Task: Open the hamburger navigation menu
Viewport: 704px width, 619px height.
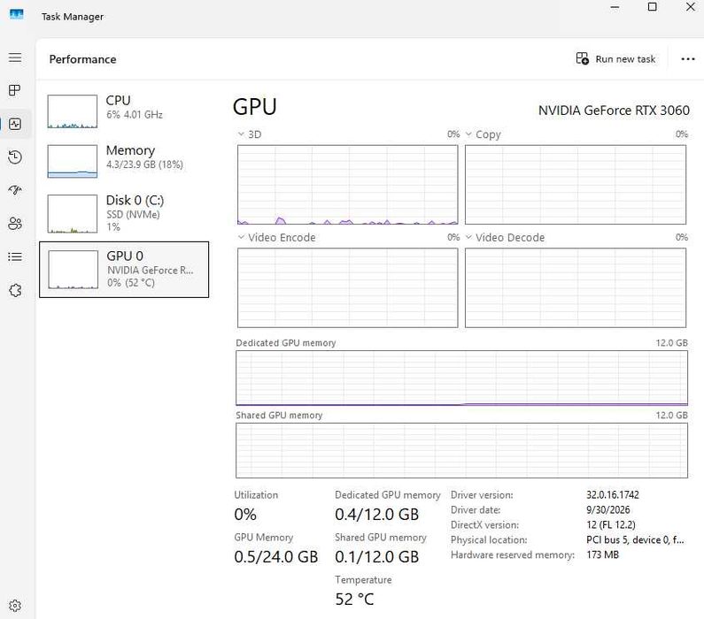Action: point(15,57)
